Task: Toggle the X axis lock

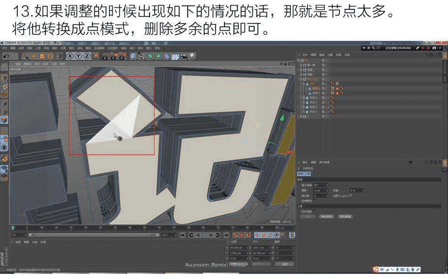Action: (x=70, y=56)
